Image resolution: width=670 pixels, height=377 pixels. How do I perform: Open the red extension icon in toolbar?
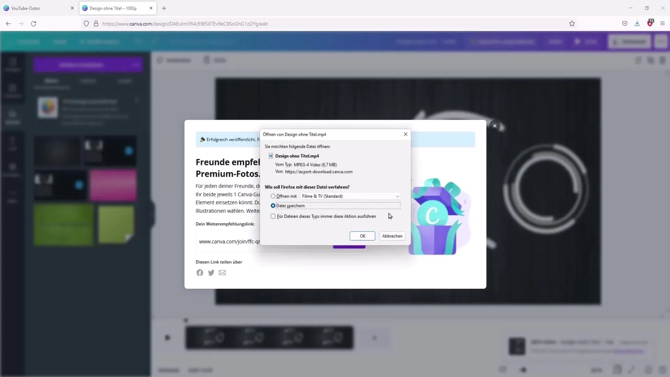coord(650,23)
